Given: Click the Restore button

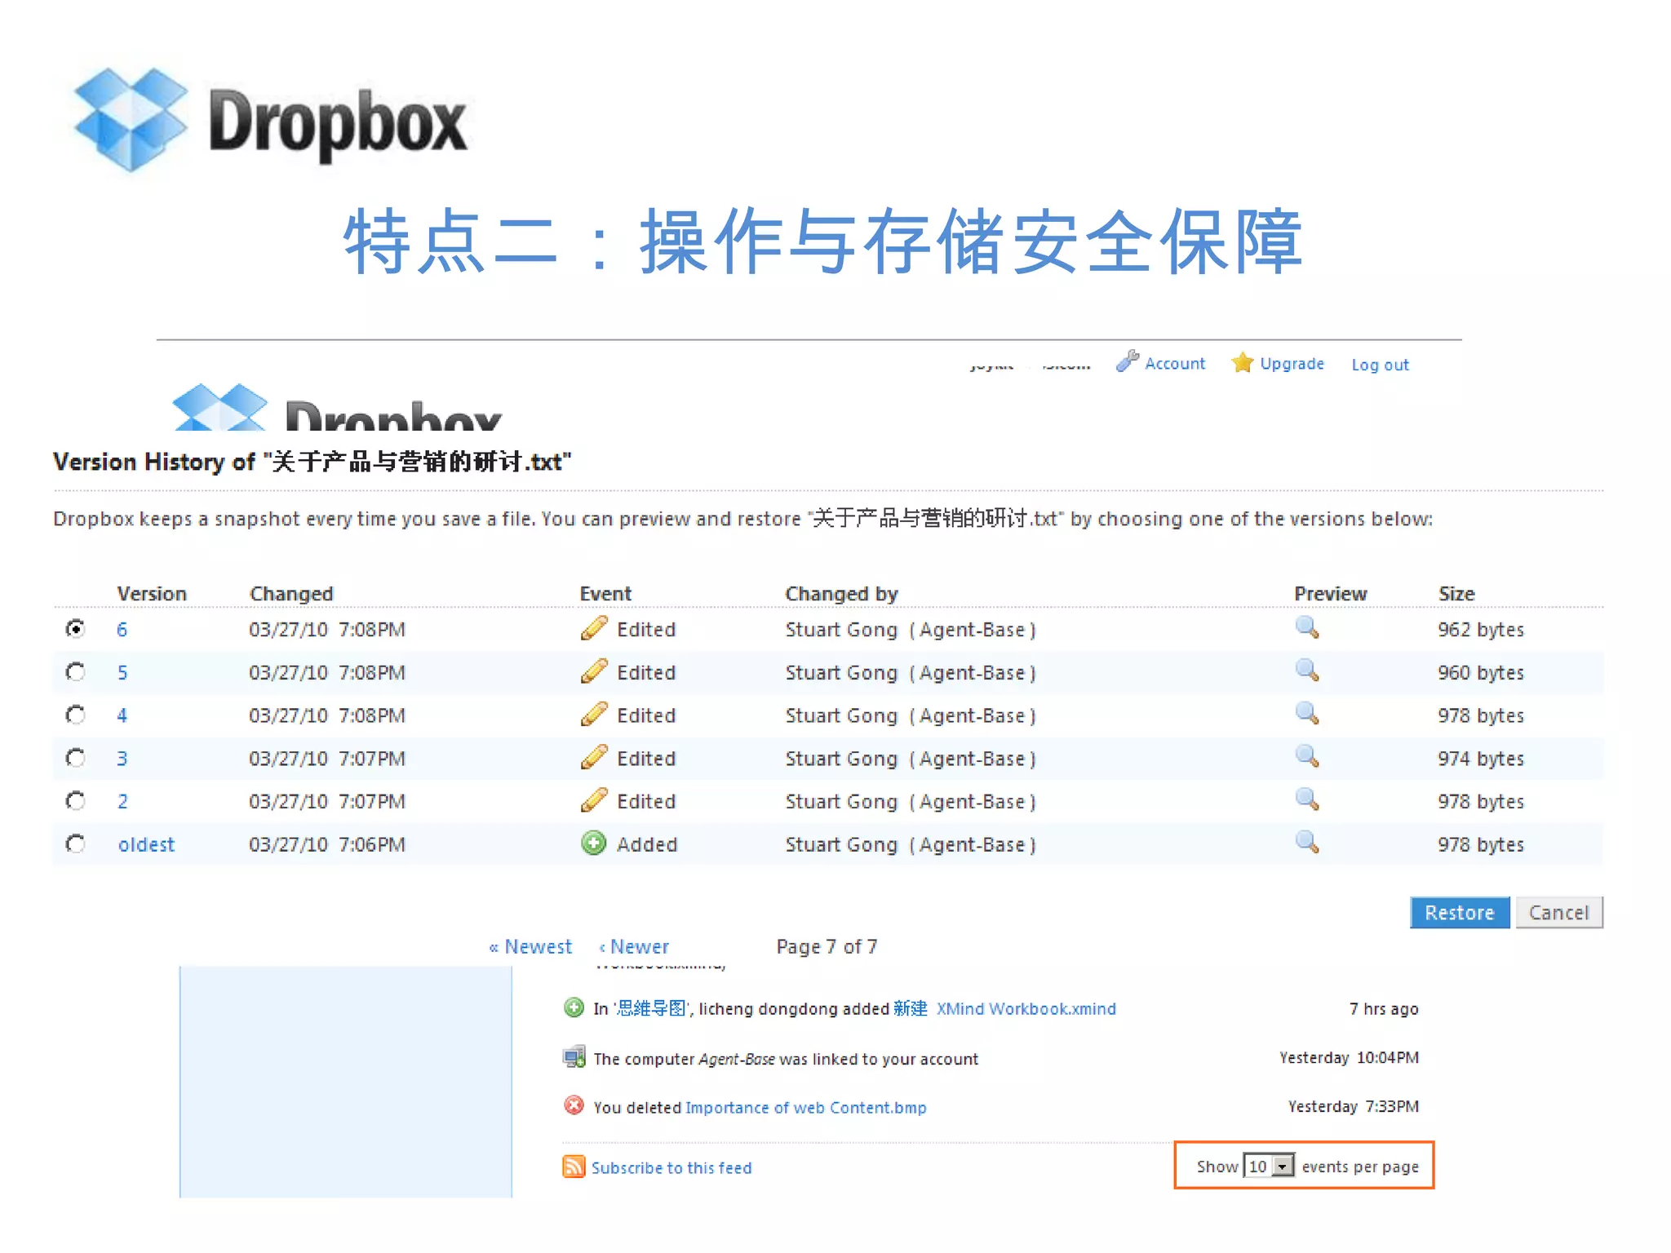Looking at the screenshot, I should click(x=1460, y=912).
